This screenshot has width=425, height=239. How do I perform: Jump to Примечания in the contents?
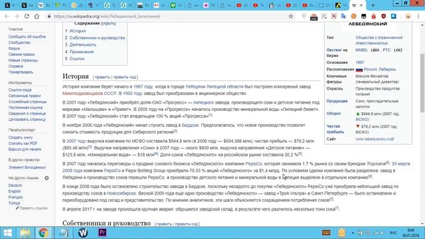pos(82,52)
